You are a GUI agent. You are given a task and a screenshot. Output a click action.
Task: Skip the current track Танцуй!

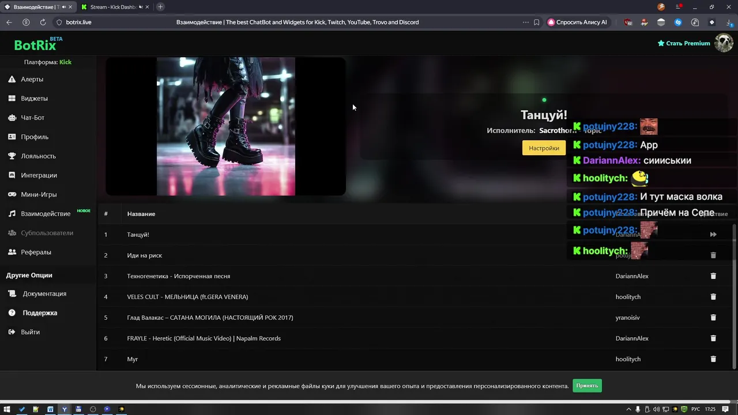tap(713, 235)
